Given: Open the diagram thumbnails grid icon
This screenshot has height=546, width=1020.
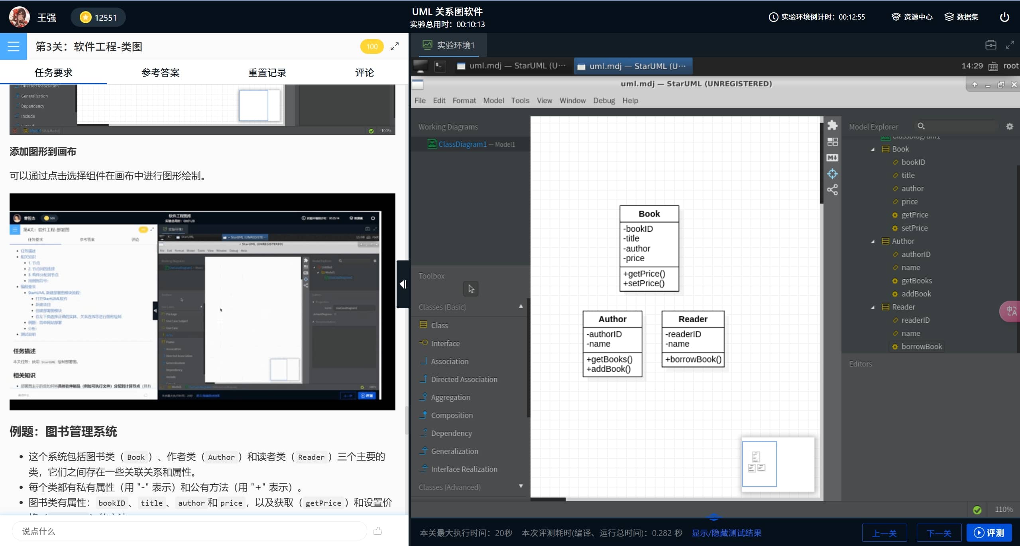Looking at the screenshot, I should click(x=832, y=142).
